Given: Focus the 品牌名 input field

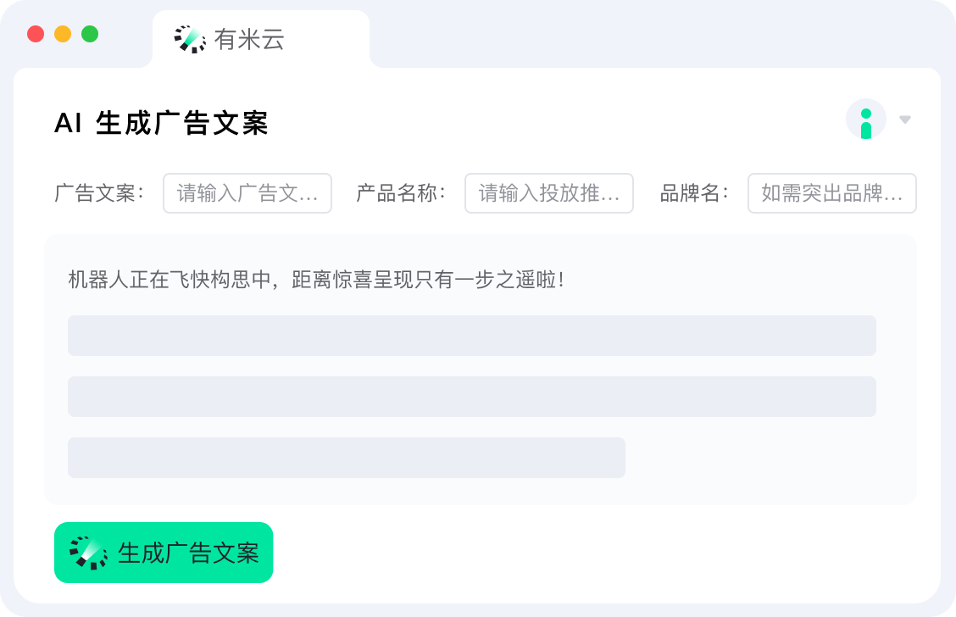Looking at the screenshot, I should [x=832, y=193].
